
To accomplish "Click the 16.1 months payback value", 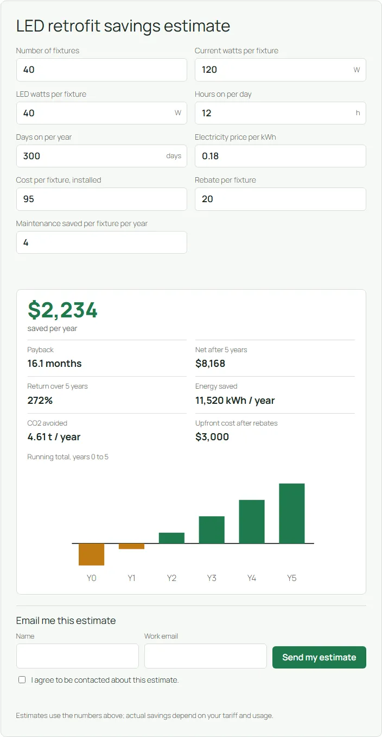I will pyautogui.click(x=55, y=364).
